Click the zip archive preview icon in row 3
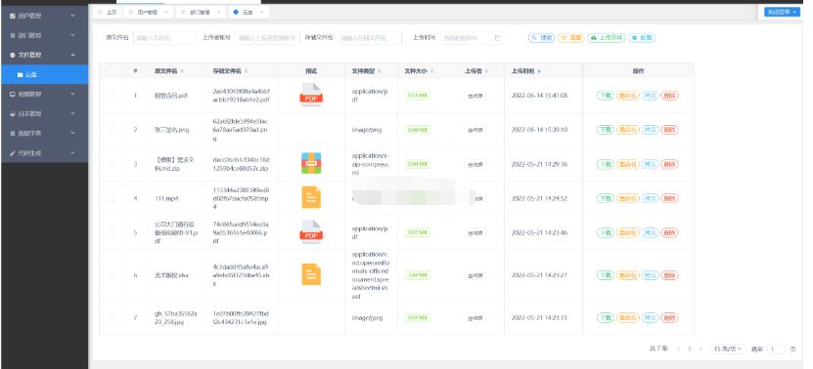The width and height of the screenshot is (813, 369). (311, 163)
